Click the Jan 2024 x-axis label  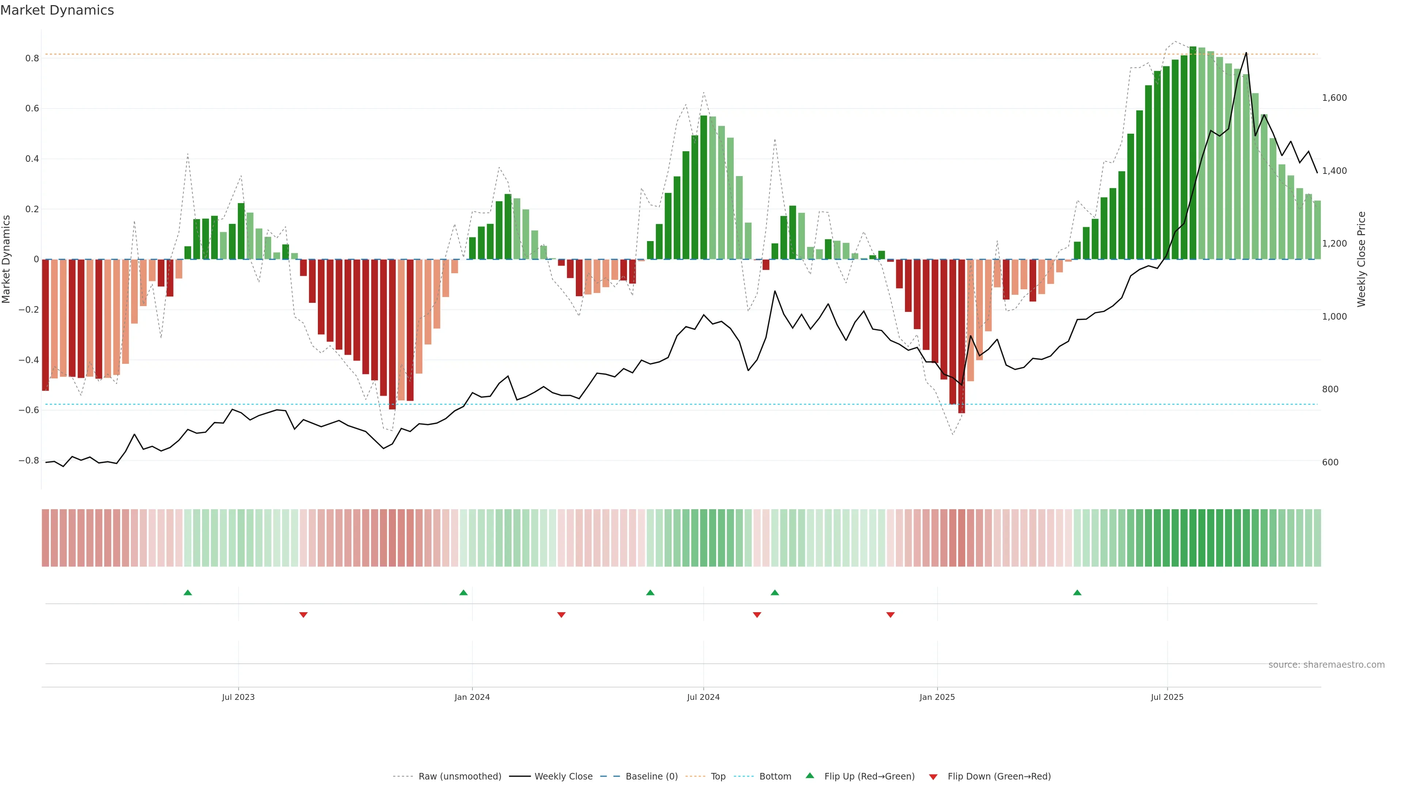coord(472,697)
